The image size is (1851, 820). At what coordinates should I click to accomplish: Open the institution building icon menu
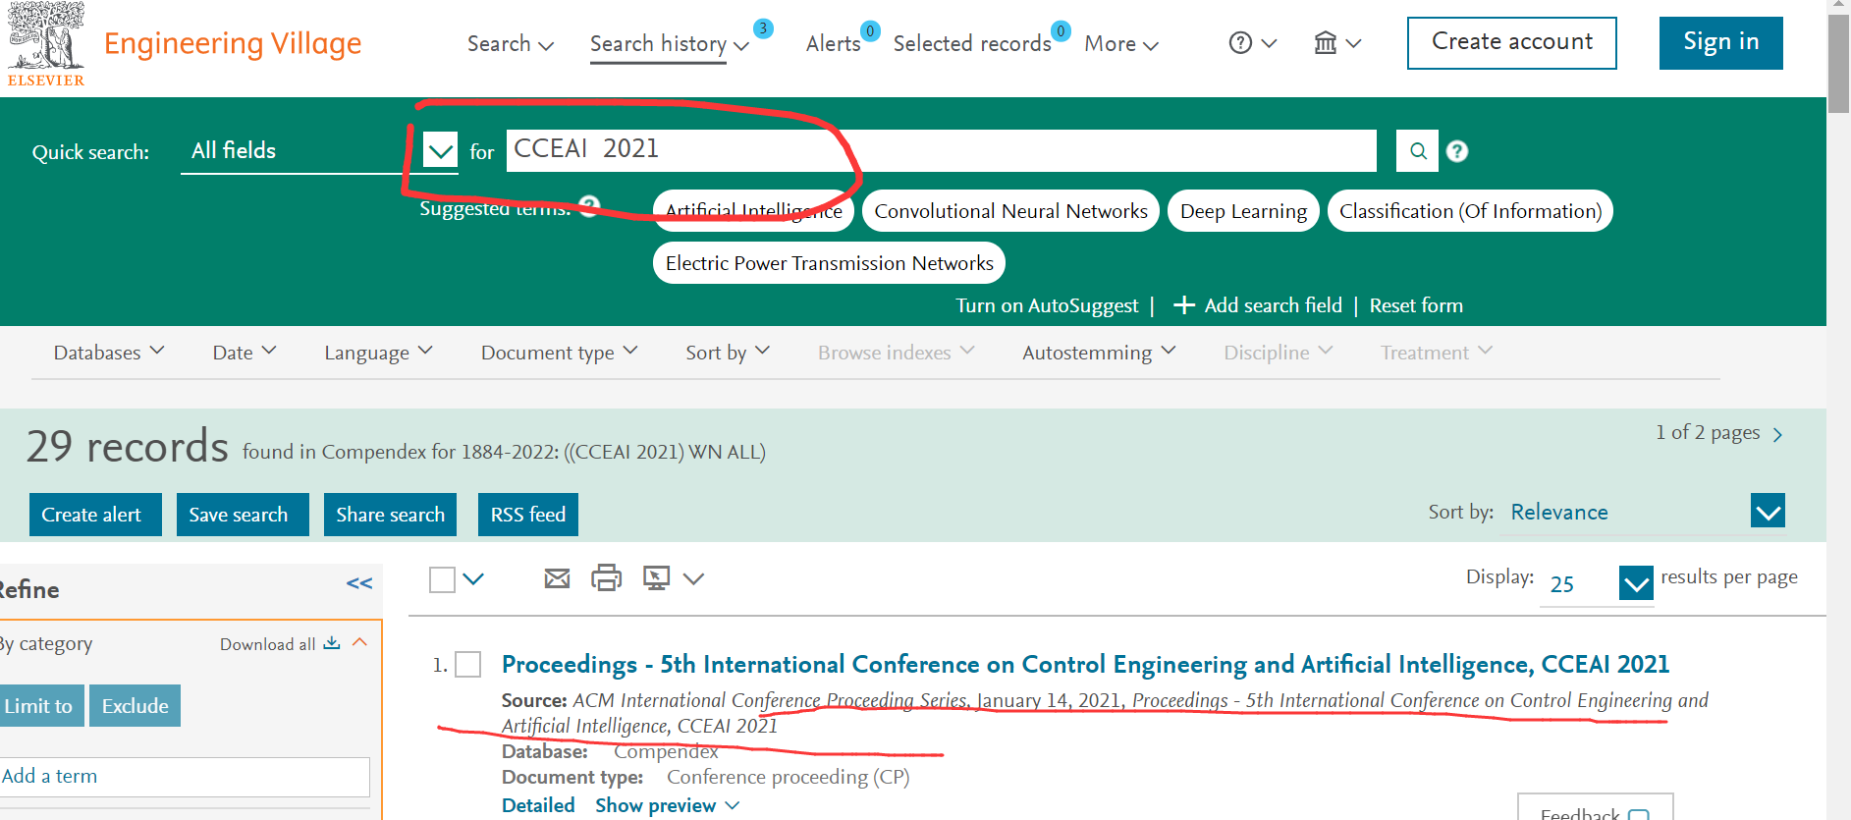(1326, 43)
